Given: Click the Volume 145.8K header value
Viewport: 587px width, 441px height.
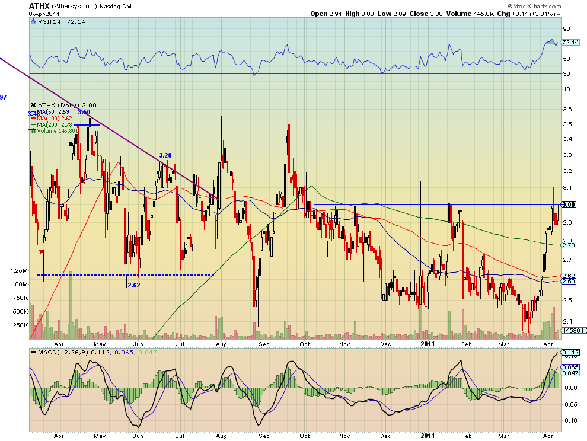Looking at the screenshot, I should pos(470,14).
